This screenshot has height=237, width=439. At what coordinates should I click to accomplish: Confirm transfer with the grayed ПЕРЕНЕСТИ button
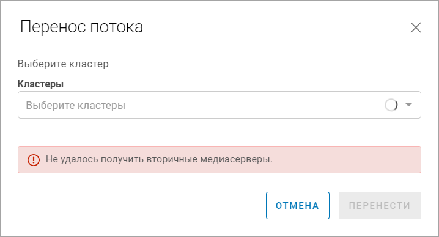tap(380, 205)
